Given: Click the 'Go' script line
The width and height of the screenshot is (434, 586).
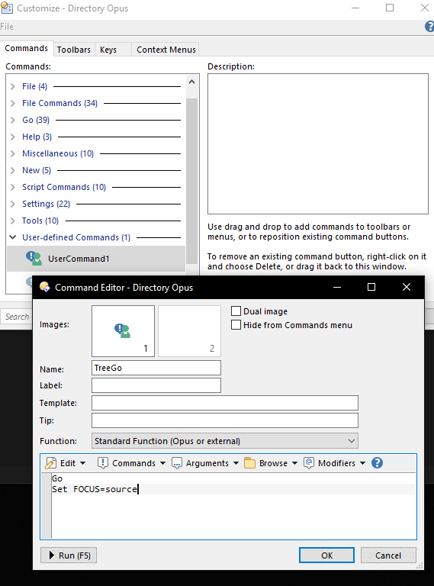Looking at the screenshot, I should click(x=57, y=478).
